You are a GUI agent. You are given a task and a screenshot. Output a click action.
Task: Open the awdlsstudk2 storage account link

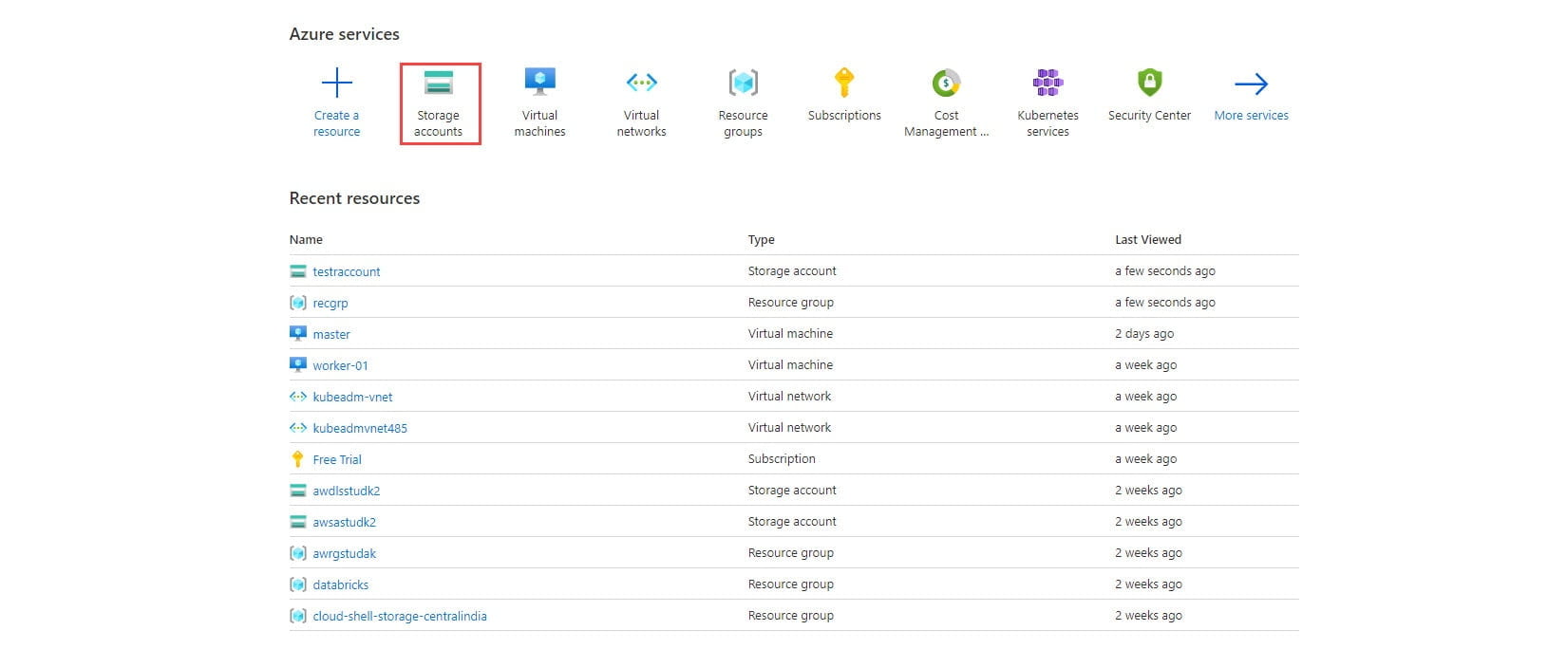347,491
